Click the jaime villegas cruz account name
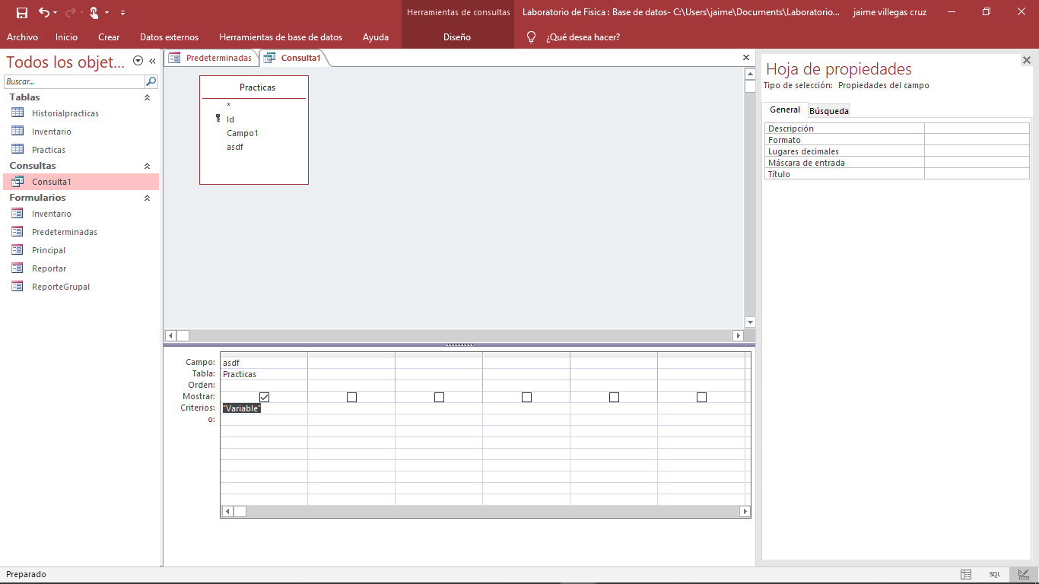The image size is (1039, 584). [890, 12]
